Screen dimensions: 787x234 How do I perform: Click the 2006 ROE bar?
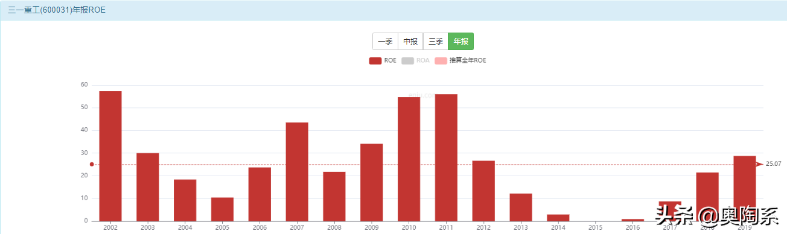tap(260, 194)
